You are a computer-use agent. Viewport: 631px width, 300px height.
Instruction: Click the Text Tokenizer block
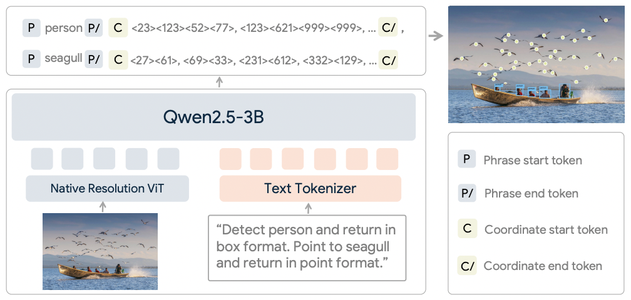(x=310, y=188)
